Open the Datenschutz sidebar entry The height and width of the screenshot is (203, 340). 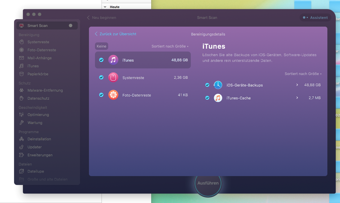[x=47, y=98]
